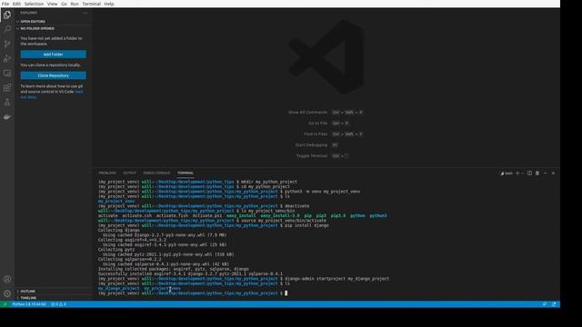Click the terminal prompt input line
The width and height of the screenshot is (582, 327).
pyautogui.click(x=286, y=293)
